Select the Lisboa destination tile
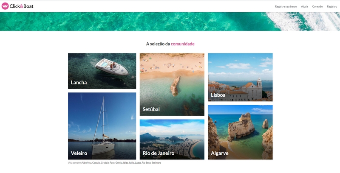340x173 pixels. [240, 77]
